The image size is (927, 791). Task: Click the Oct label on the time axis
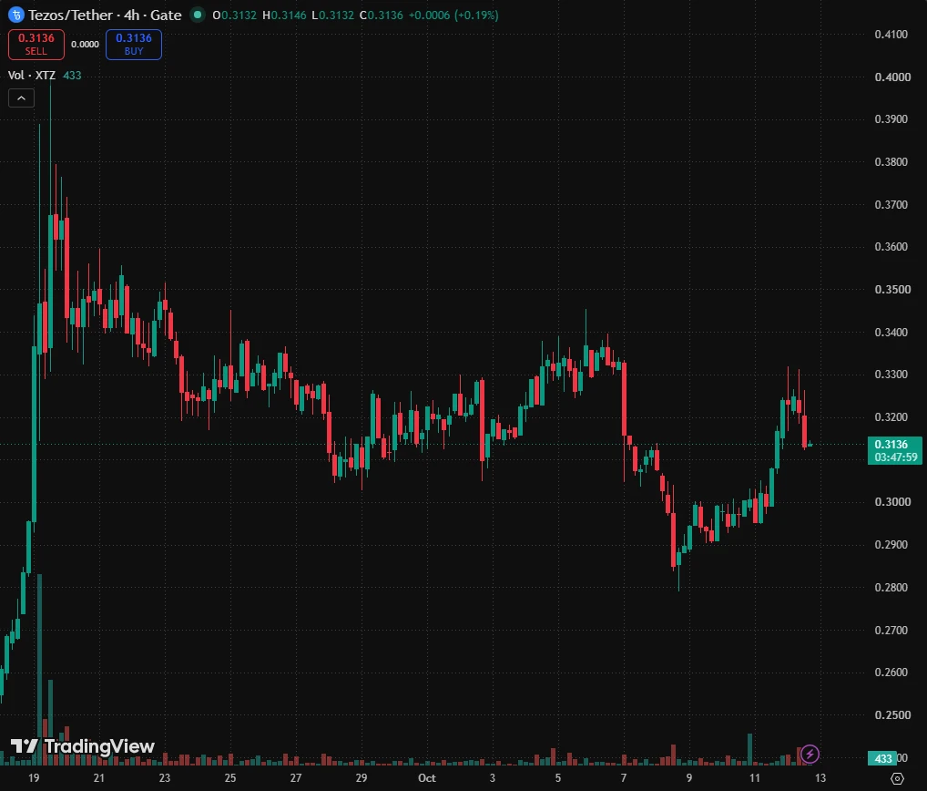(x=427, y=778)
